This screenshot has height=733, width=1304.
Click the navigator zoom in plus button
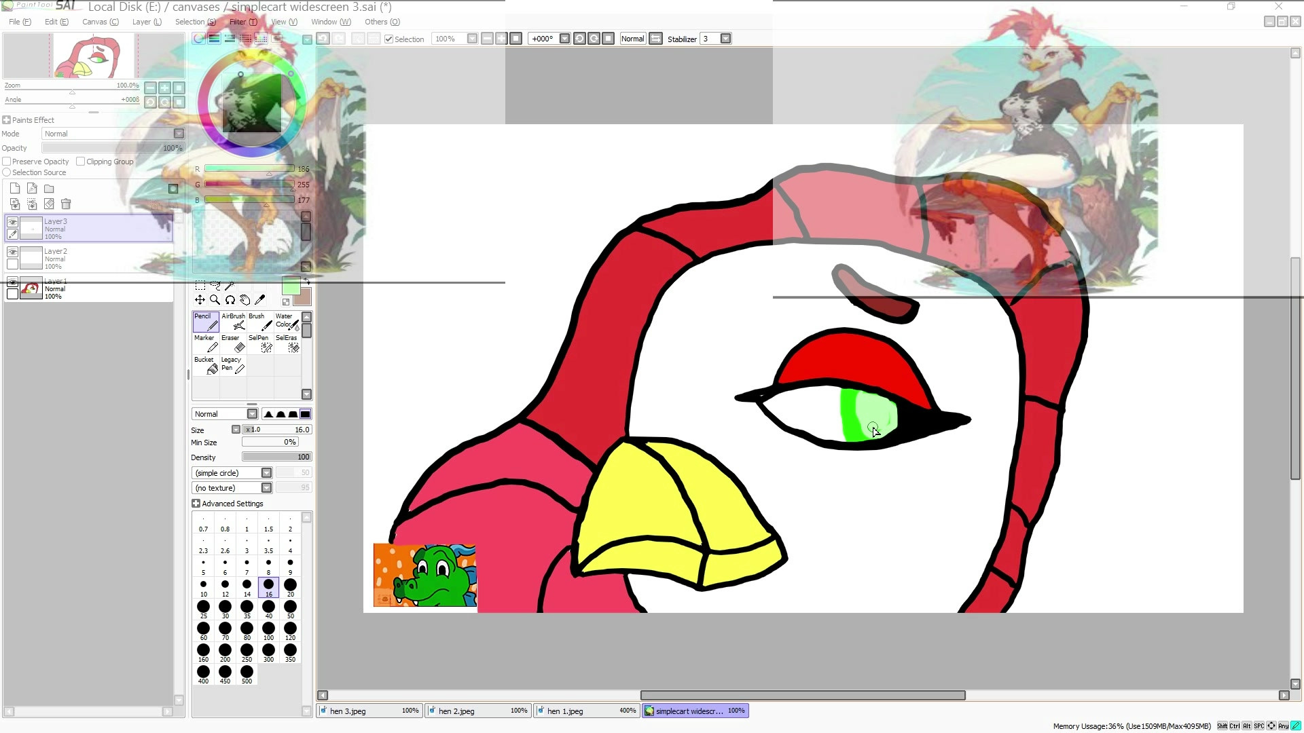164,88
